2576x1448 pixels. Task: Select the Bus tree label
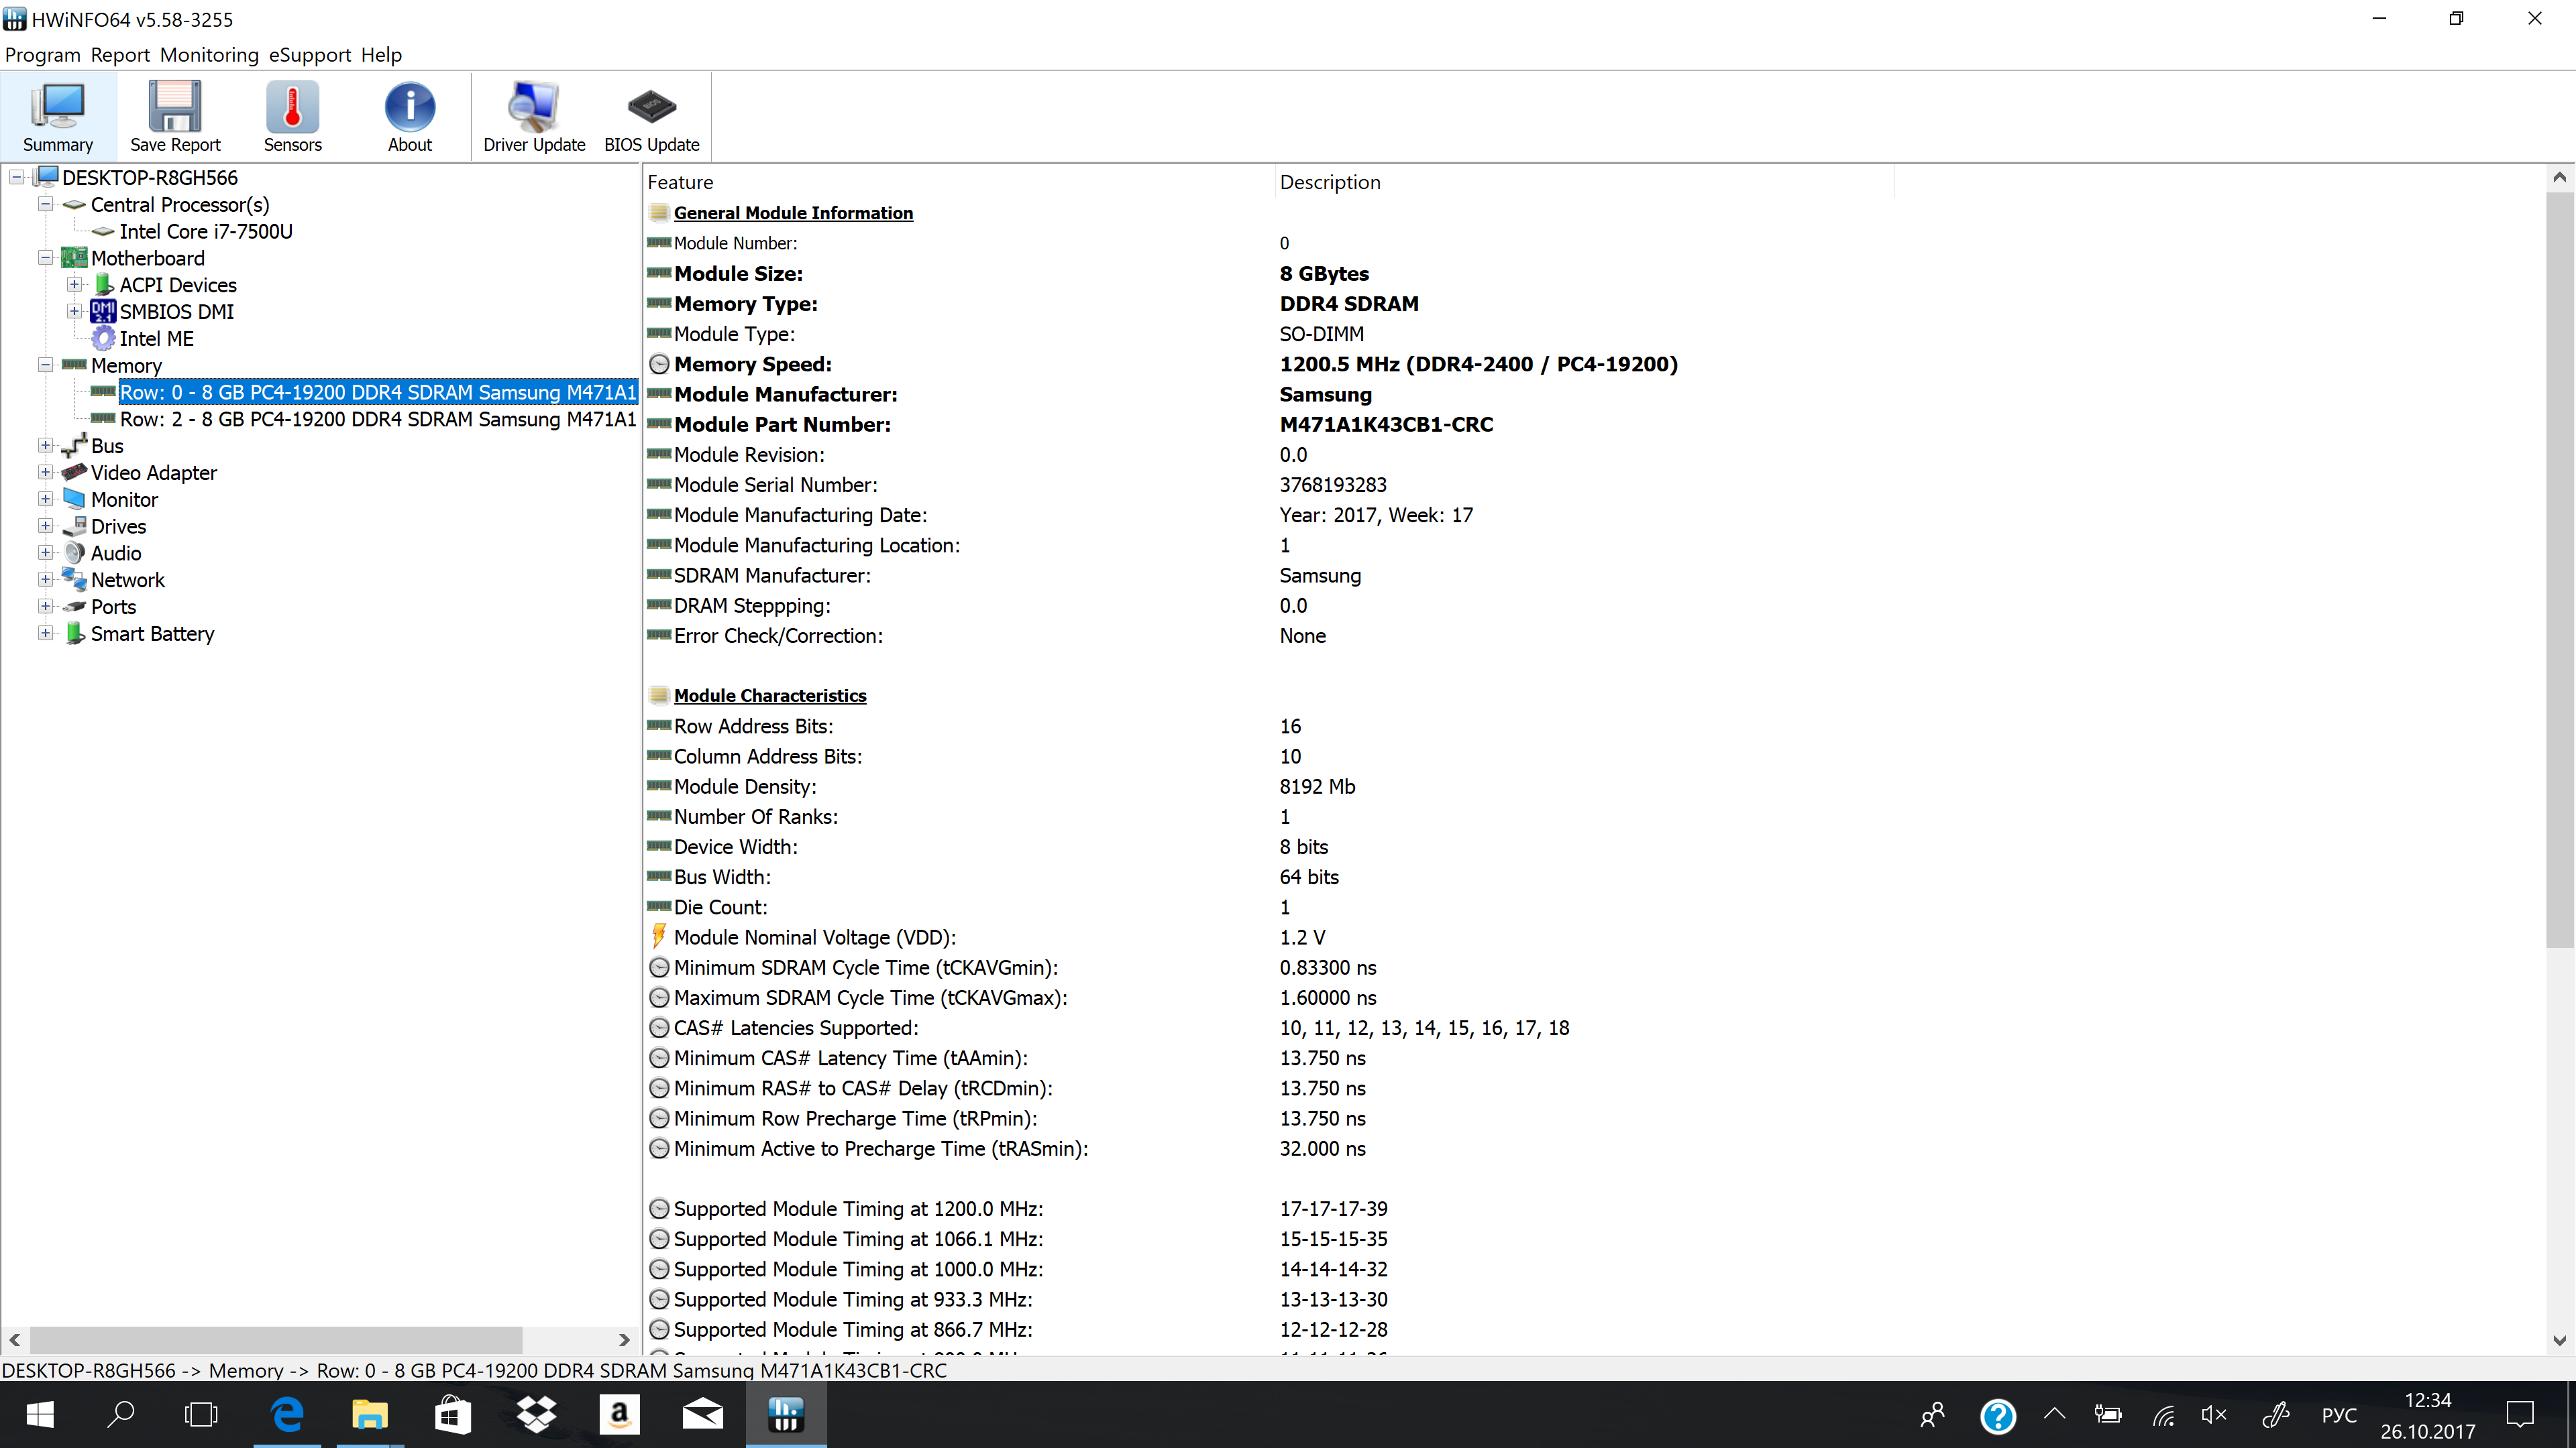(x=107, y=446)
